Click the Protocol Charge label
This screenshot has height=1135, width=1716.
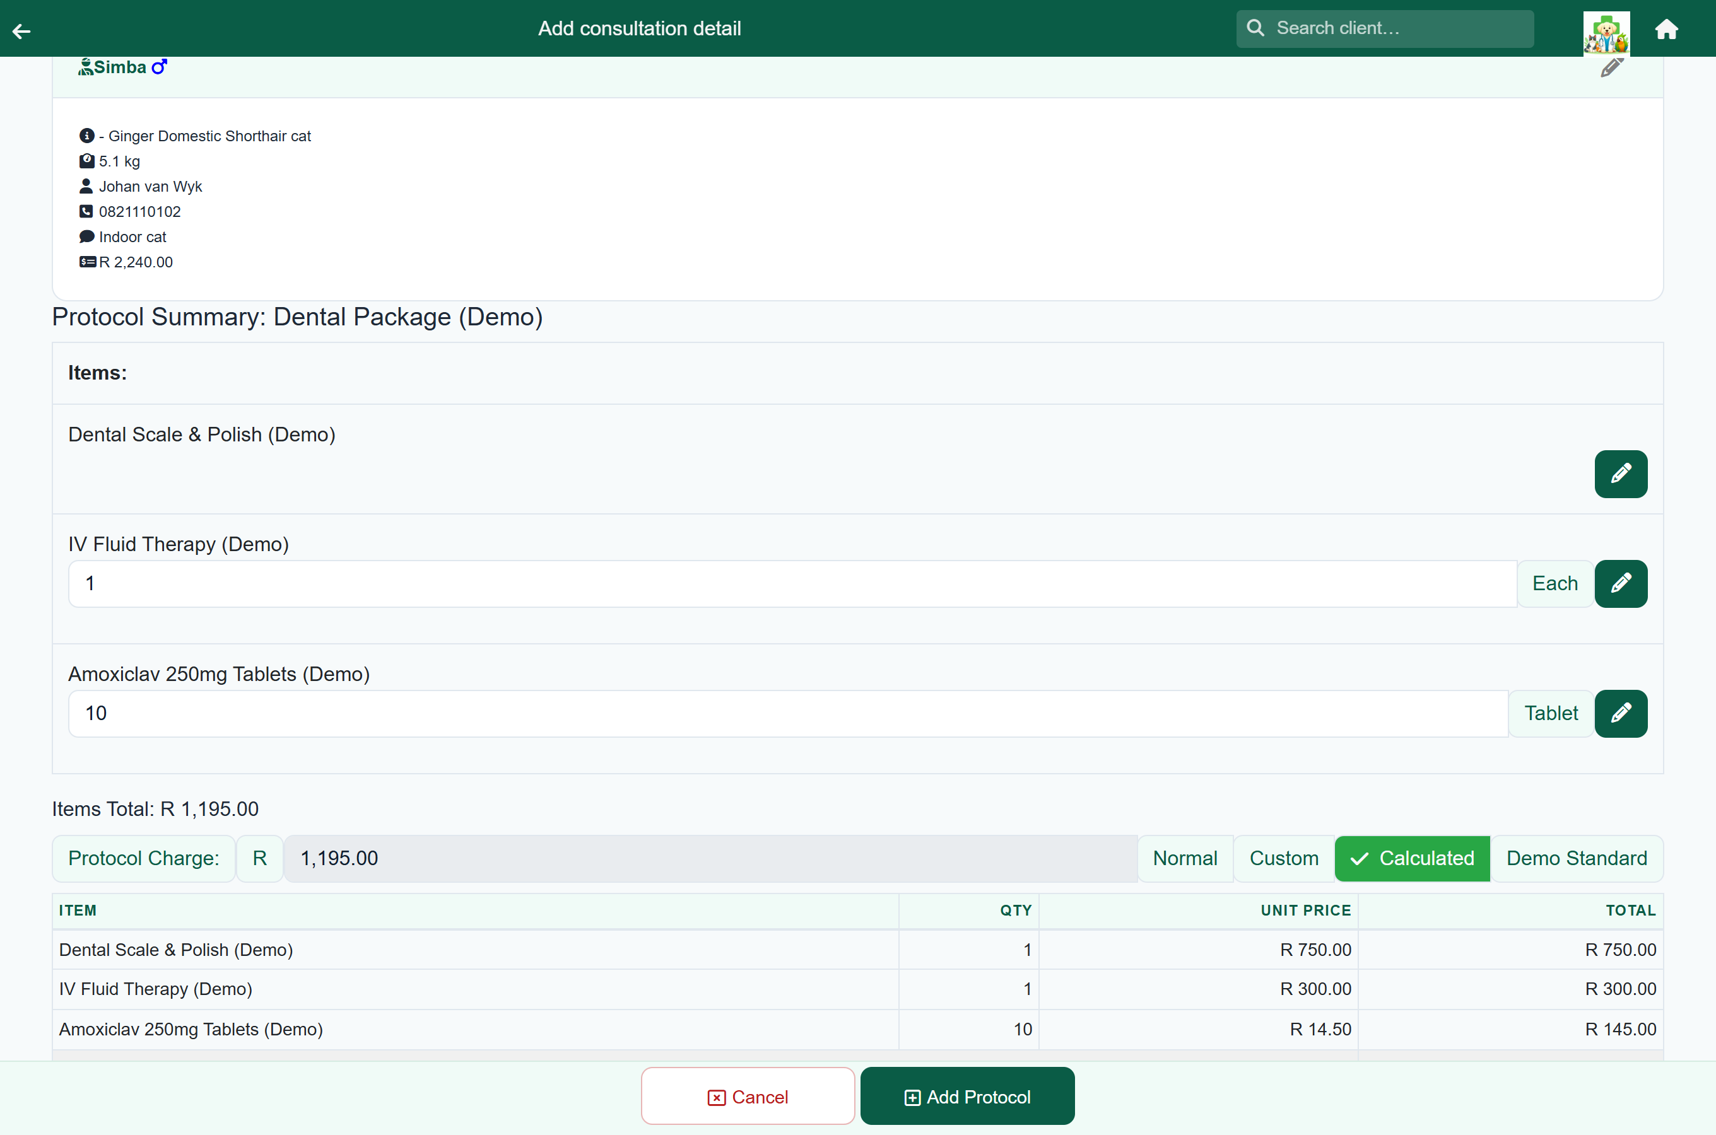(x=143, y=858)
